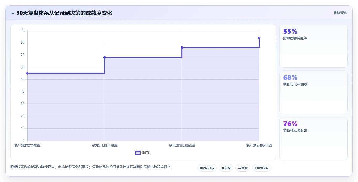Select the 68% 第2周比较可用率 card
The height and width of the screenshot is (182, 358).
pyautogui.click(x=313, y=92)
